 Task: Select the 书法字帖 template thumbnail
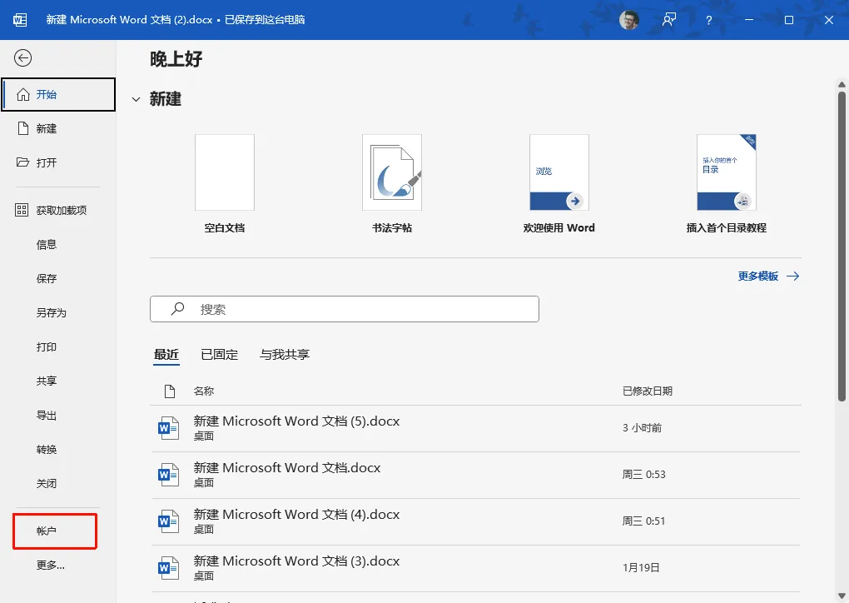click(392, 172)
